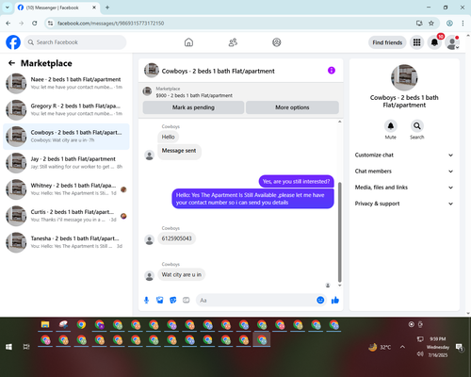The width and height of the screenshot is (471, 377).
Task: Open the Whitney apartment conversation
Action: pos(66,189)
